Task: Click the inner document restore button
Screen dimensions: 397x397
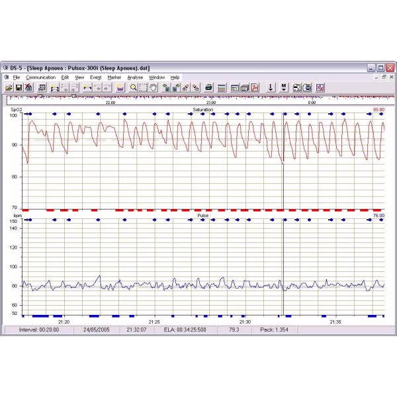Action: tap(384, 77)
